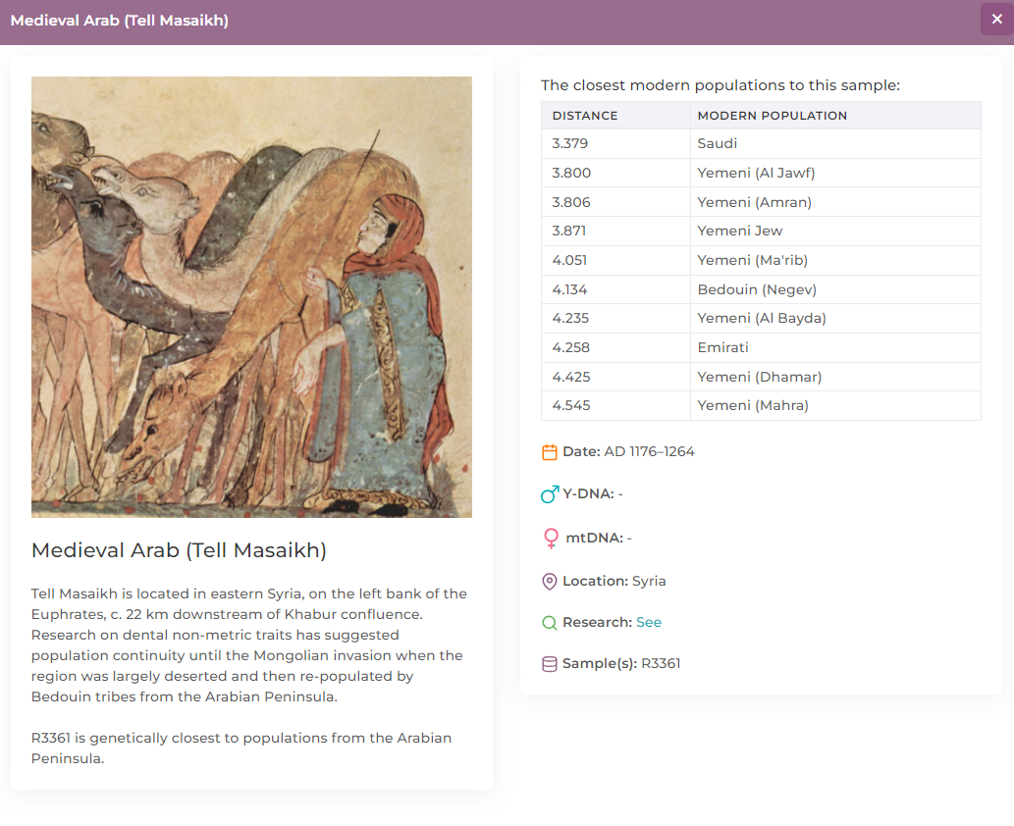Click the male Y-DNA symbol icon
1014x826 pixels.
550,494
